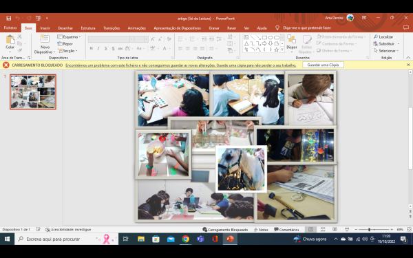Start slideshow view from status bar

347,230
